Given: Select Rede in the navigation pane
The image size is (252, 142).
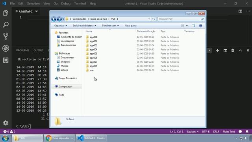Looking at the screenshot, I should pos(61,95).
